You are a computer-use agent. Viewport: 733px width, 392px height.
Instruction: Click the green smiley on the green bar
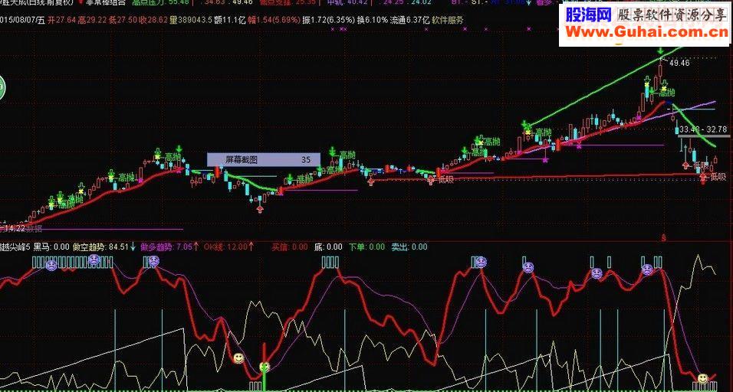click(265, 367)
